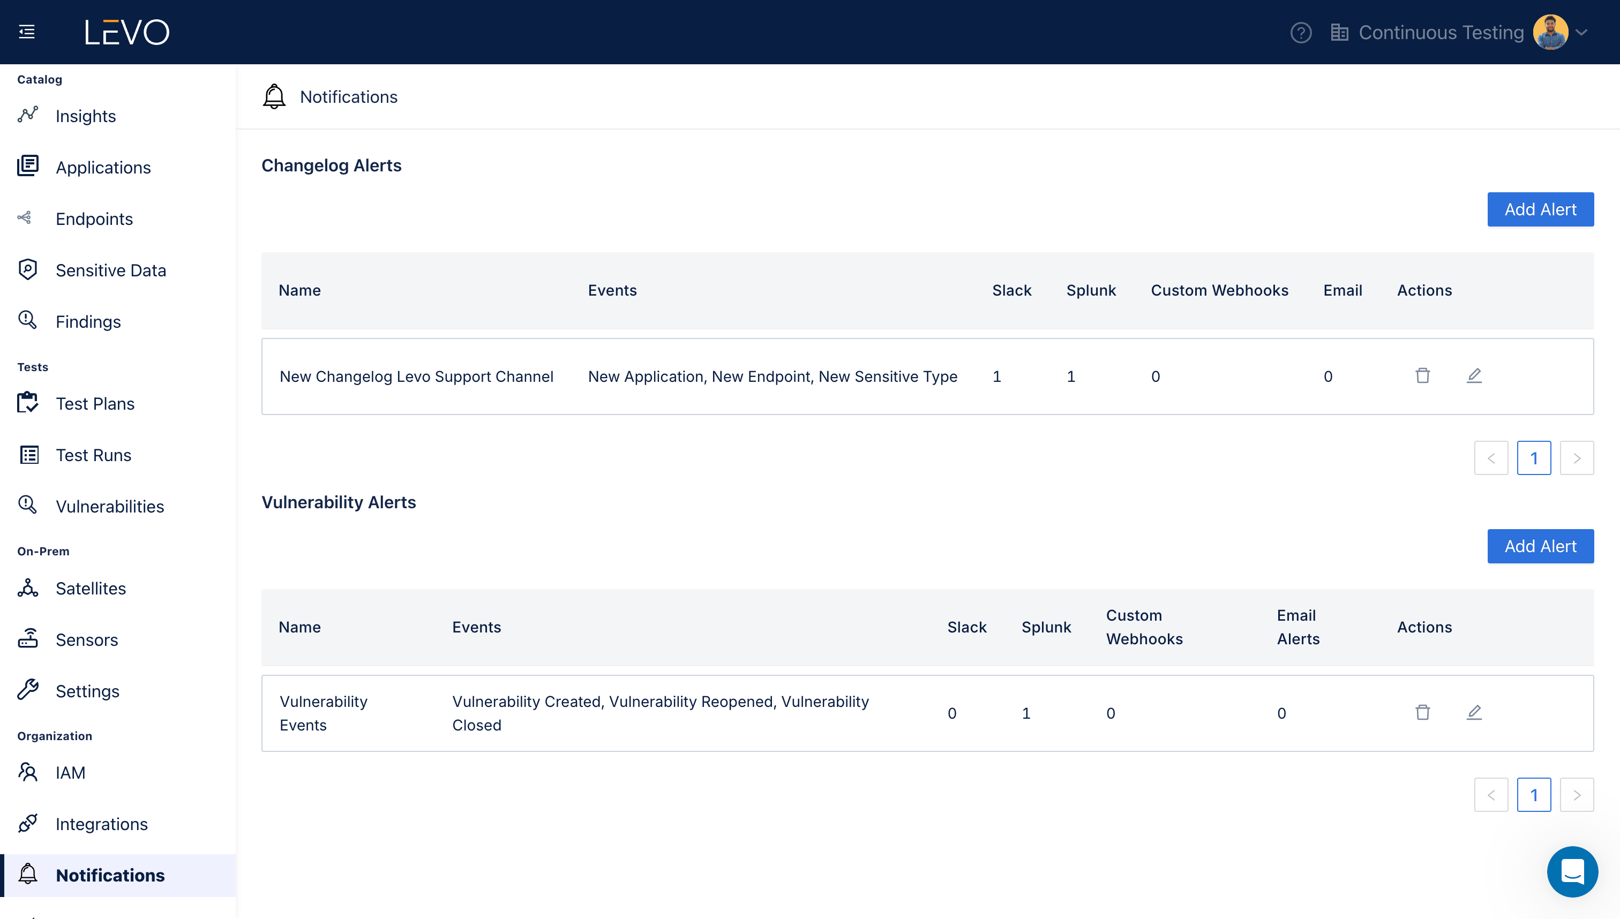This screenshot has width=1620, height=919.
Task: Collapse the sidebar with hamburger icon
Action: click(26, 32)
